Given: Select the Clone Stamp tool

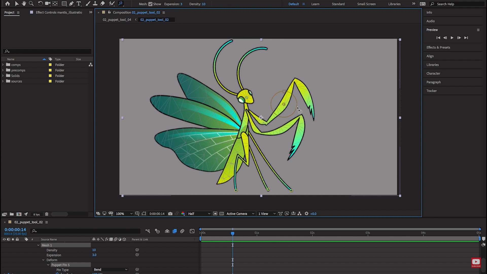Looking at the screenshot, I should [x=95, y=4].
